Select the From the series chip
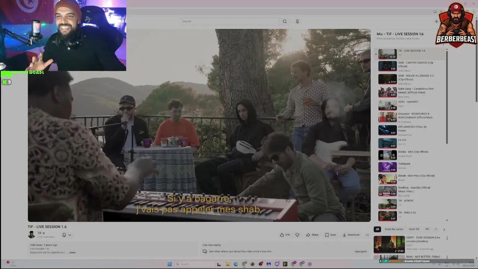 click(x=394, y=229)
